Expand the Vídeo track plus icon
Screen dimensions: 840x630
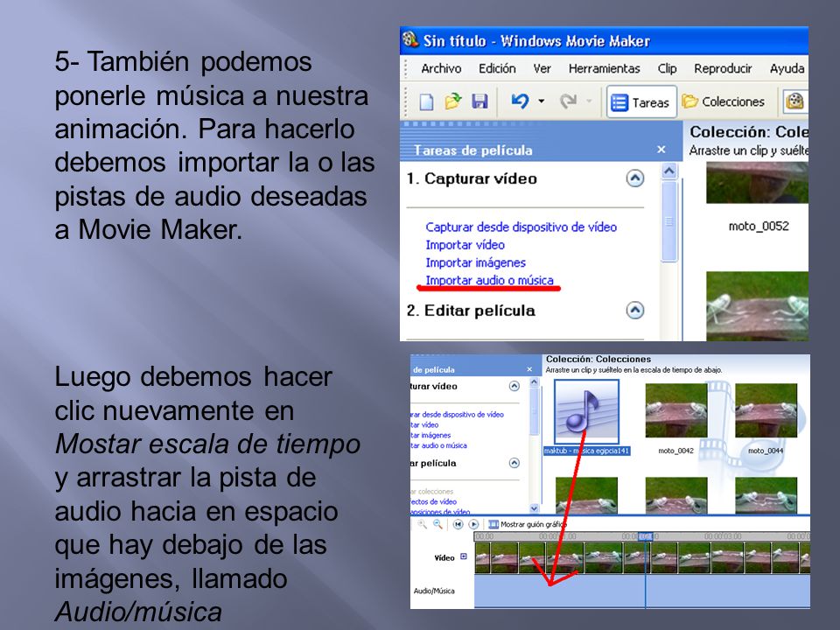(464, 556)
